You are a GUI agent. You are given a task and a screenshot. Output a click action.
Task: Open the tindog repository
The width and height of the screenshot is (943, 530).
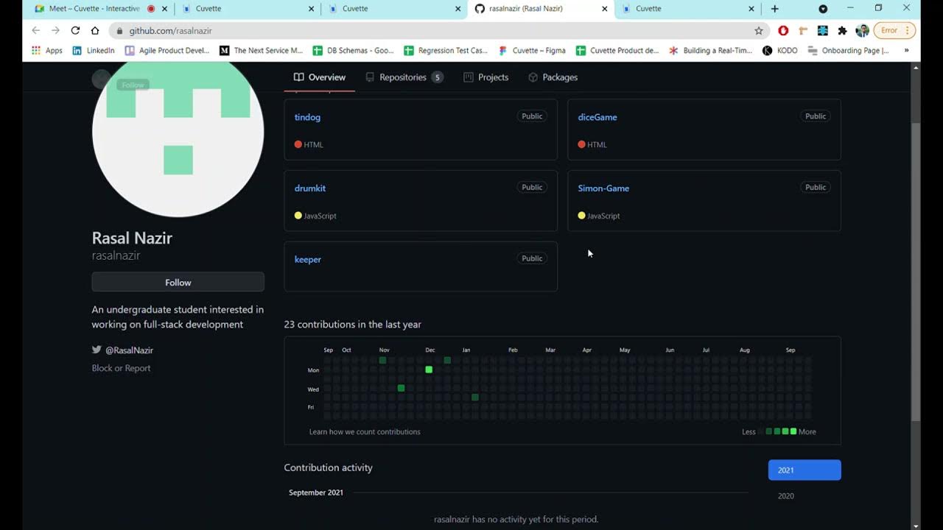click(307, 117)
